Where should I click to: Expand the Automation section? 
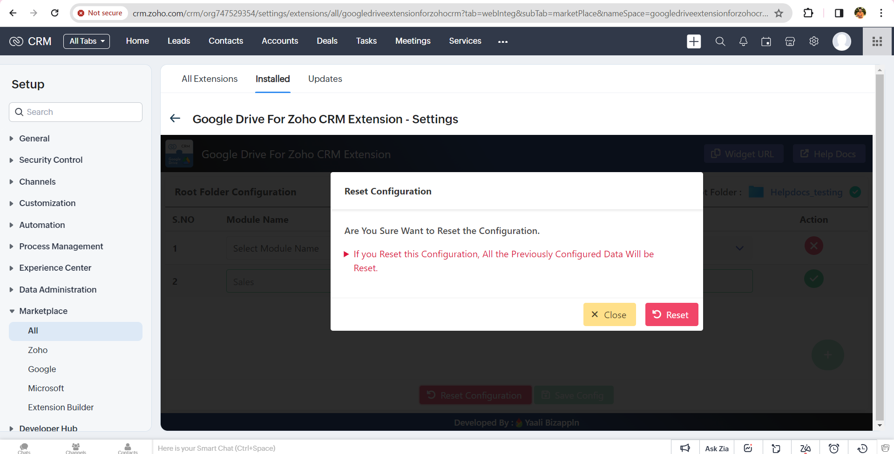(x=42, y=225)
